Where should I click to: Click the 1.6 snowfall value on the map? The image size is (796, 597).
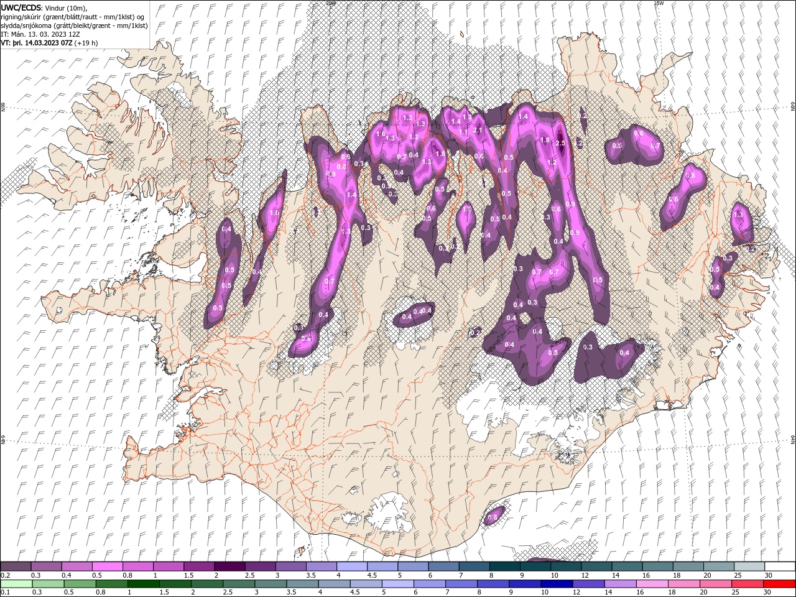coord(381,134)
